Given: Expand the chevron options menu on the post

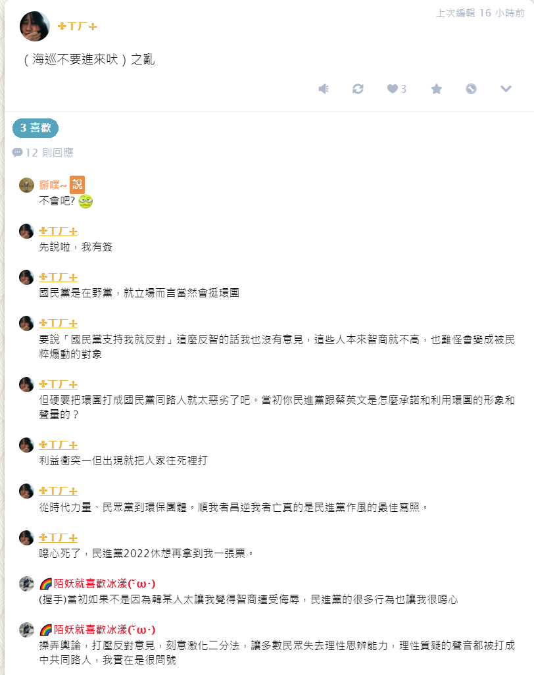Looking at the screenshot, I should point(506,89).
